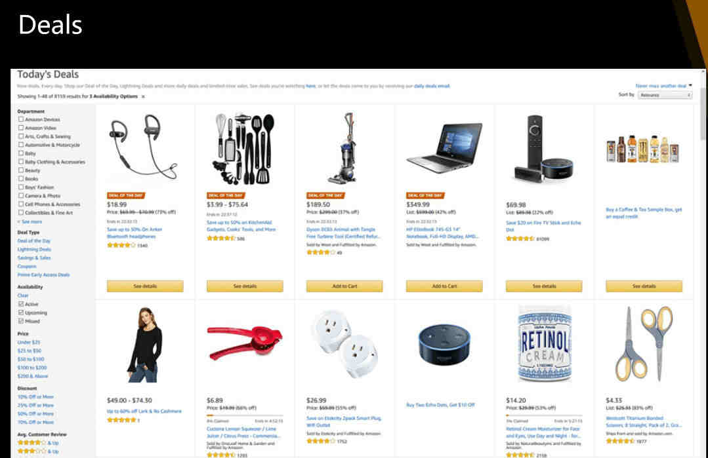The width and height of the screenshot is (708, 458).
Task: Select the HP EliteBook laptop image
Action: pyautogui.click(x=444, y=148)
